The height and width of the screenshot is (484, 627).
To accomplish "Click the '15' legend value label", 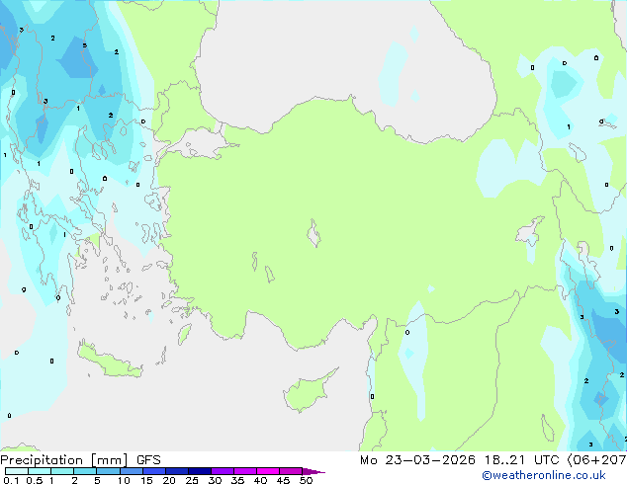I will tap(146, 480).
